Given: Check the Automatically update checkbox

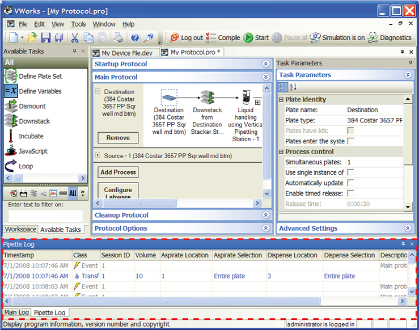Looking at the screenshot, I should pyautogui.click(x=350, y=183).
